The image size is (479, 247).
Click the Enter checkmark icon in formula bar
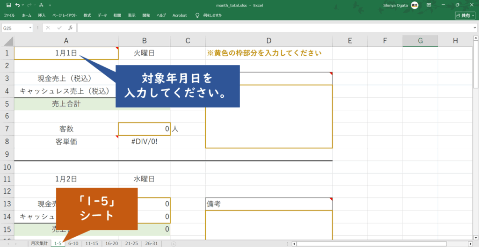click(59, 28)
